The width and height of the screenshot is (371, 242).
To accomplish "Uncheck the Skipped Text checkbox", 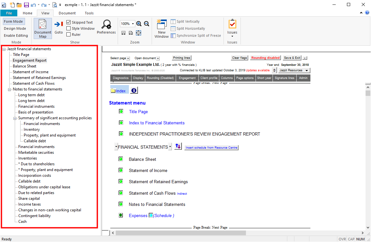I will tap(69, 22).
